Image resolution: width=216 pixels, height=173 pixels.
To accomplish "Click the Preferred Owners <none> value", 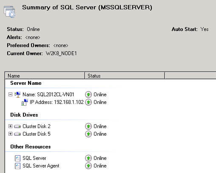I will 61,45.
